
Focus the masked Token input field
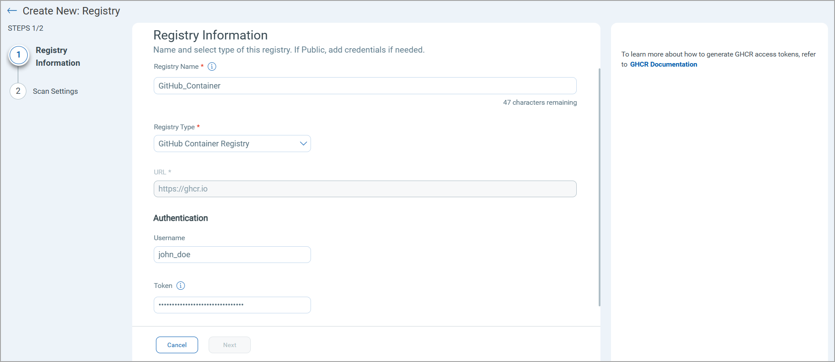click(232, 305)
